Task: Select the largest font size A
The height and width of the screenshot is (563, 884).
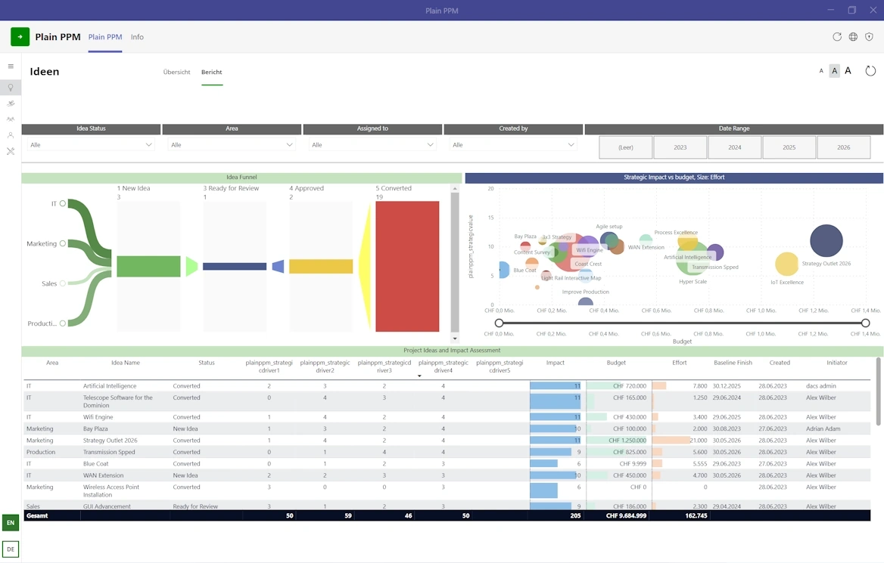Action: [x=848, y=71]
